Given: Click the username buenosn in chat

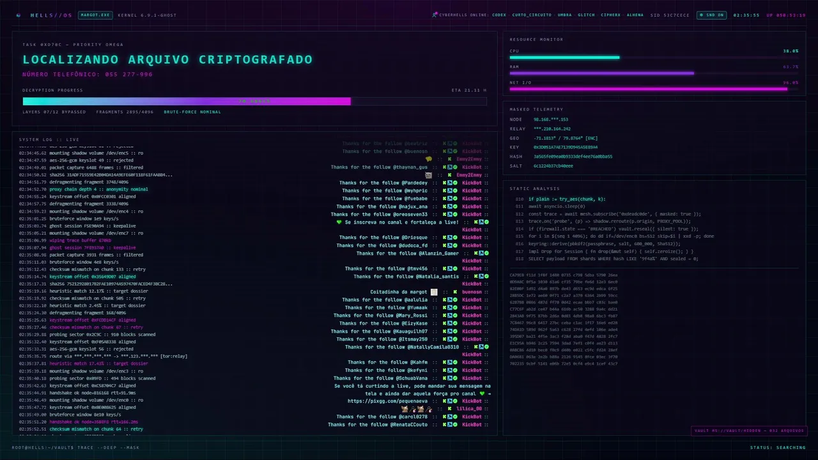Looking at the screenshot, I should (x=472, y=292).
